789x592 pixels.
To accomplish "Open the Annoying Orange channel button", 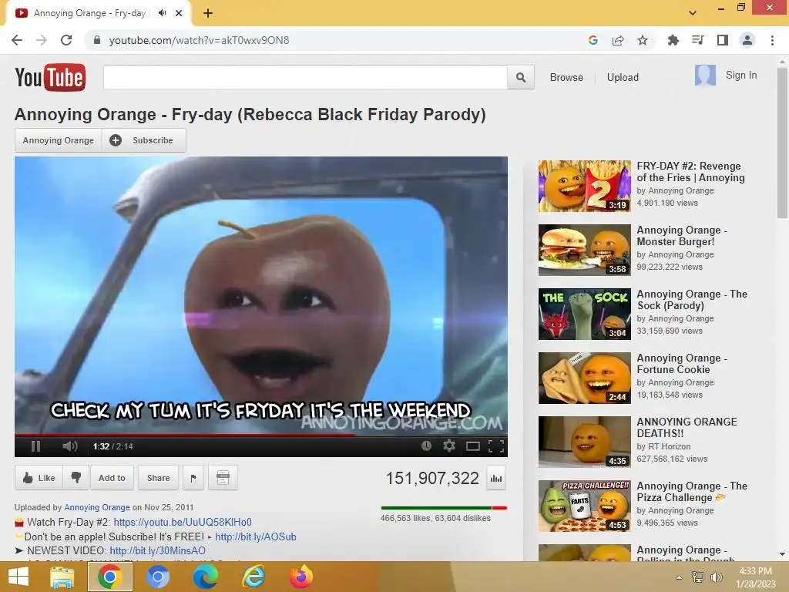I will [x=59, y=140].
